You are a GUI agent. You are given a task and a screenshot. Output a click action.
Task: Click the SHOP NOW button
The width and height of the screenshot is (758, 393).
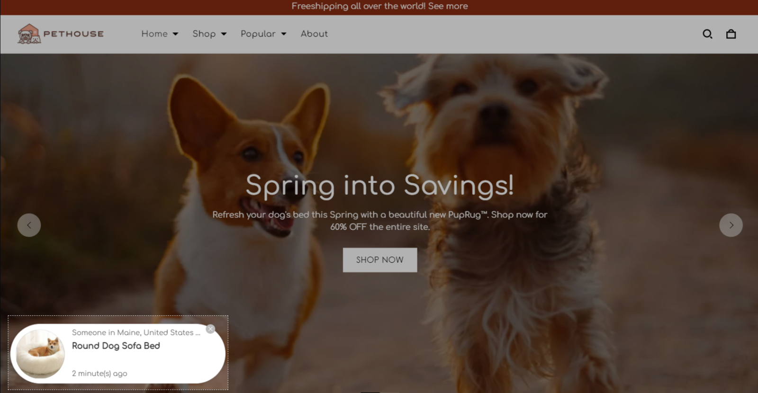[380, 260]
